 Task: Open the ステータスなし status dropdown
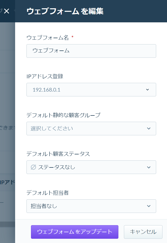[91, 167]
